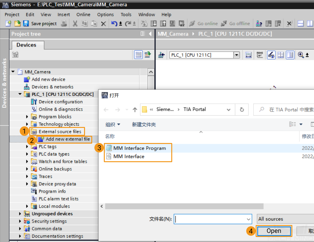Select PLC alarm text lists item
Viewport: 314px width, 242px height.
[x=58, y=199]
